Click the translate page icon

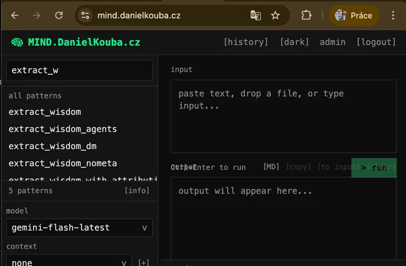(255, 15)
